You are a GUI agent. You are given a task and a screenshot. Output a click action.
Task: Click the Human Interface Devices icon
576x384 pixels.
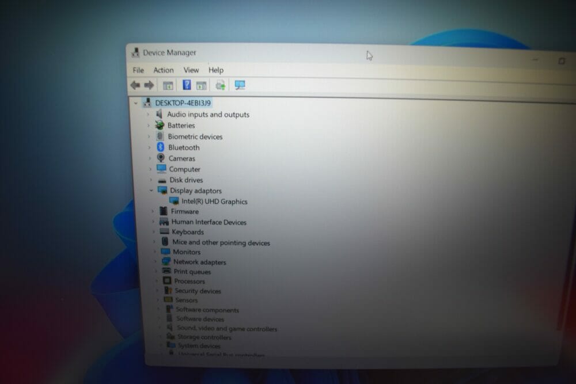[164, 222]
